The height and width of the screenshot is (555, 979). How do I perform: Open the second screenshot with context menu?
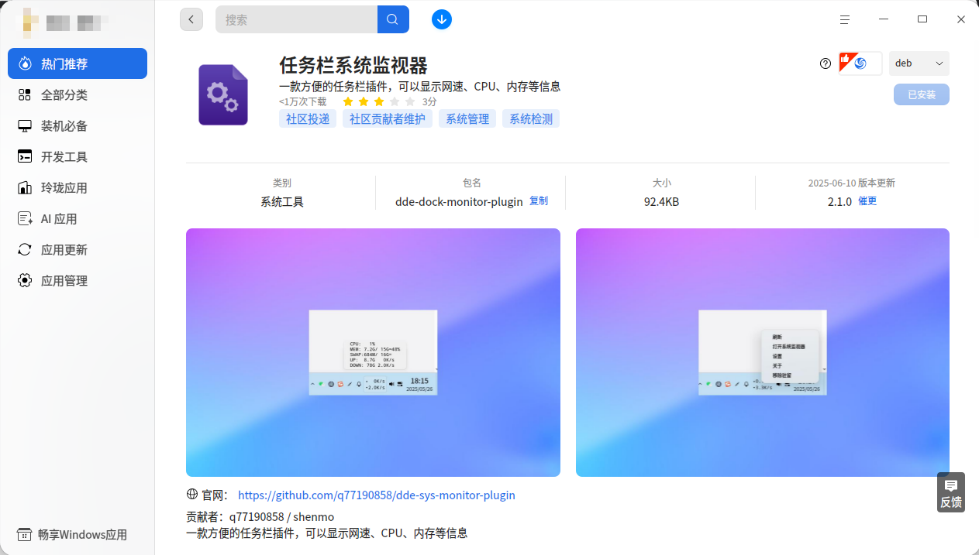pyautogui.click(x=763, y=352)
